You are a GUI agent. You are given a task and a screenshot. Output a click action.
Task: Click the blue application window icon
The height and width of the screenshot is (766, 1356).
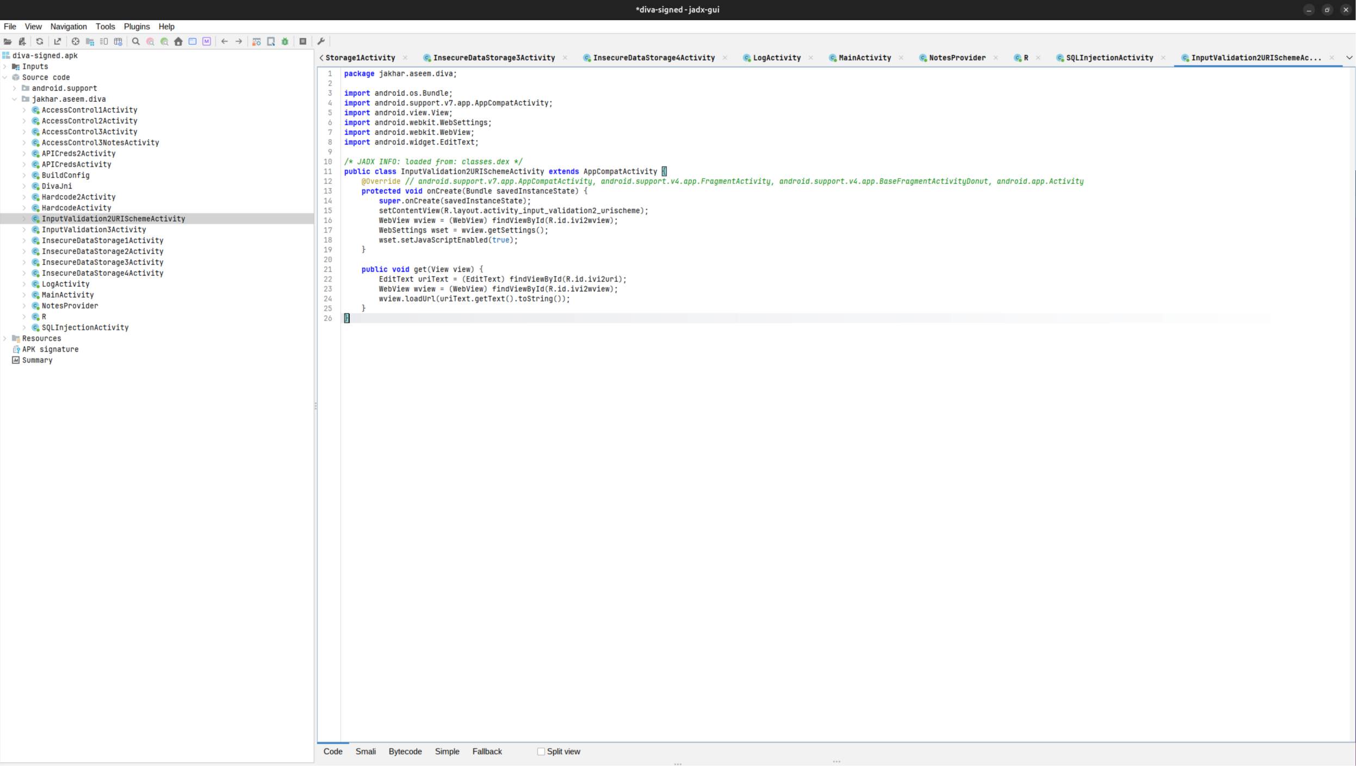pos(193,41)
